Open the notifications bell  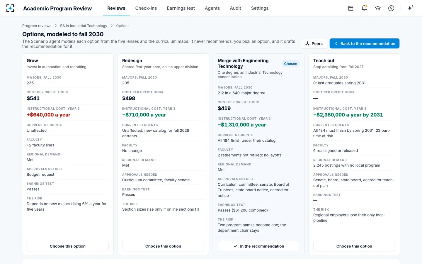(x=364, y=8)
